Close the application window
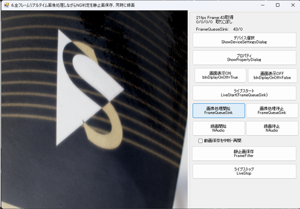 (293, 5)
